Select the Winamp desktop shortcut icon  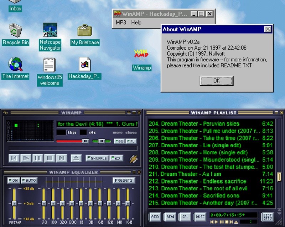point(141,55)
